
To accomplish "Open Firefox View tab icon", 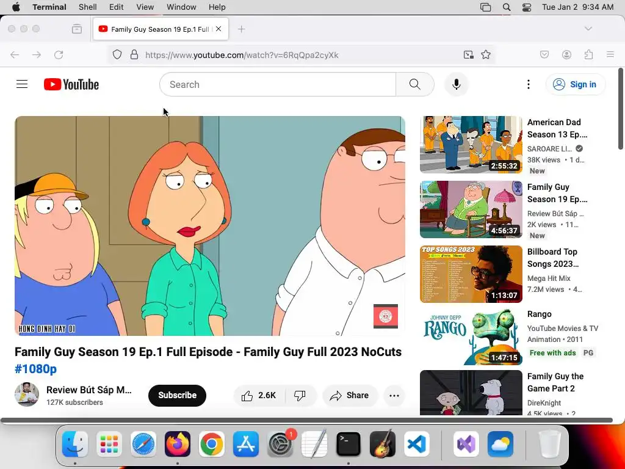I will click(x=77, y=29).
